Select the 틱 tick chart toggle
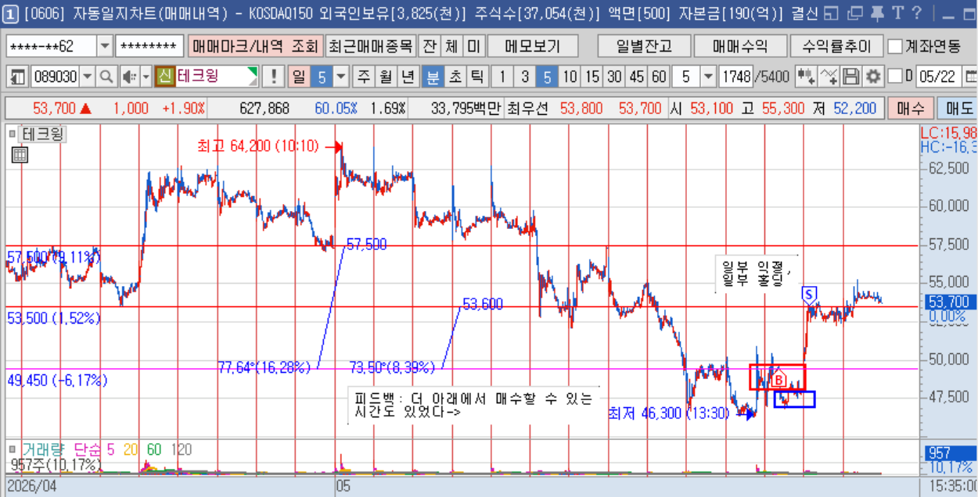This screenshot has width=978, height=497. [x=476, y=77]
